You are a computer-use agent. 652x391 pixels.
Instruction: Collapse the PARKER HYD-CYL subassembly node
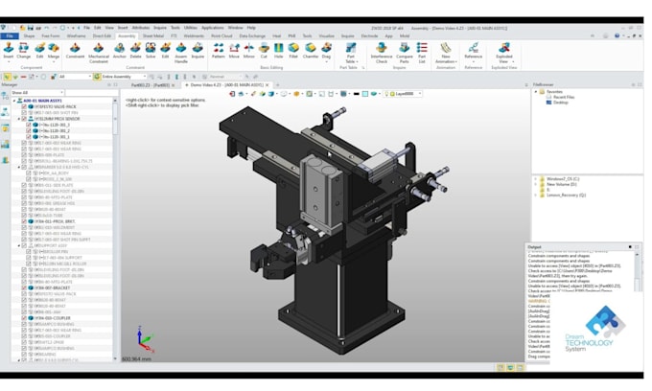tap(19, 167)
